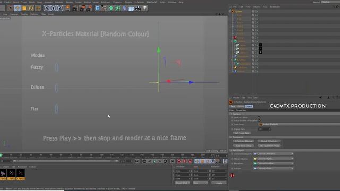Toggle Z axis lock
The height and width of the screenshot is (191, 340).
(60, 8)
